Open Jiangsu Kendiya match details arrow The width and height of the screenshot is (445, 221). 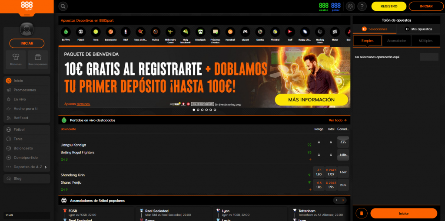[310, 159]
